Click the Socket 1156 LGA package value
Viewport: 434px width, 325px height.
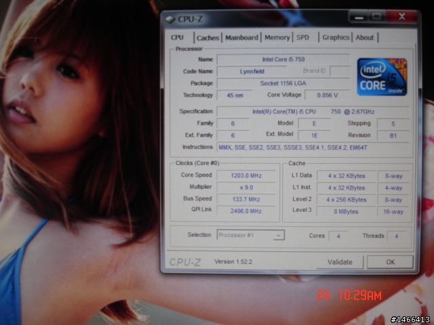click(283, 83)
